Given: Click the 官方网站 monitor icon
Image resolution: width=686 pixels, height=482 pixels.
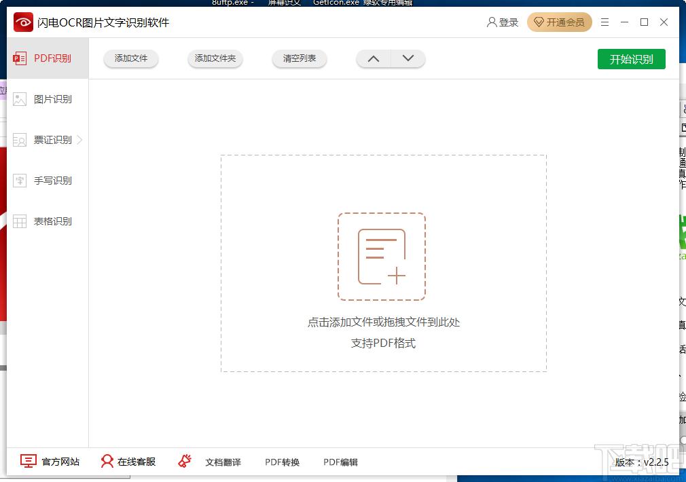Looking at the screenshot, I should click(29, 462).
